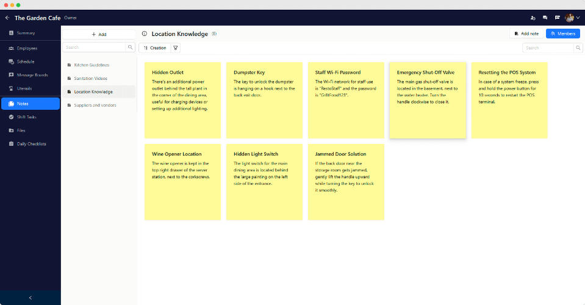The width and height of the screenshot is (585, 305).
Task: Open the person-with-clock icon in the top bar
Action: [x=533, y=18]
